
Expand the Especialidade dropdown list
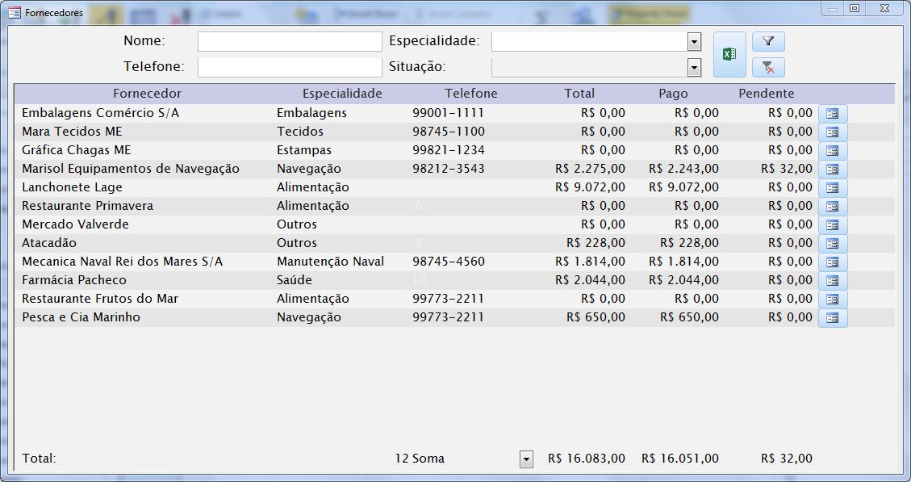694,42
